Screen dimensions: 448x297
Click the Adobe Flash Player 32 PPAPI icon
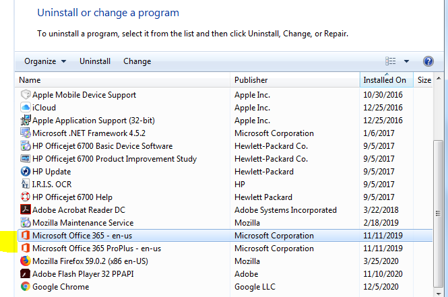point(26,274)
